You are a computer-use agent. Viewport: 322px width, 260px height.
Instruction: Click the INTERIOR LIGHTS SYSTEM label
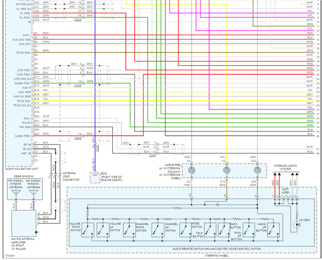(x=285, y=167)
